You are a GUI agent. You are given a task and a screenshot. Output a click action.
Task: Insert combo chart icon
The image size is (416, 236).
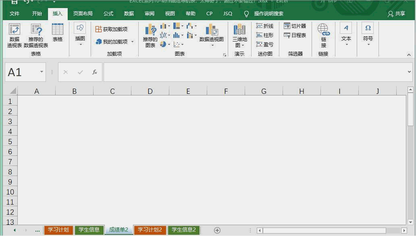coord(191,35)
